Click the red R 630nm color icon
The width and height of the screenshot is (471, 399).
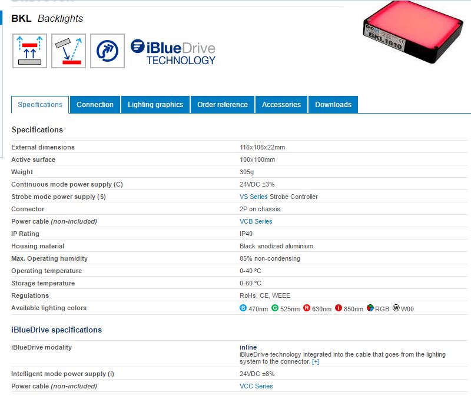[307, 308]
